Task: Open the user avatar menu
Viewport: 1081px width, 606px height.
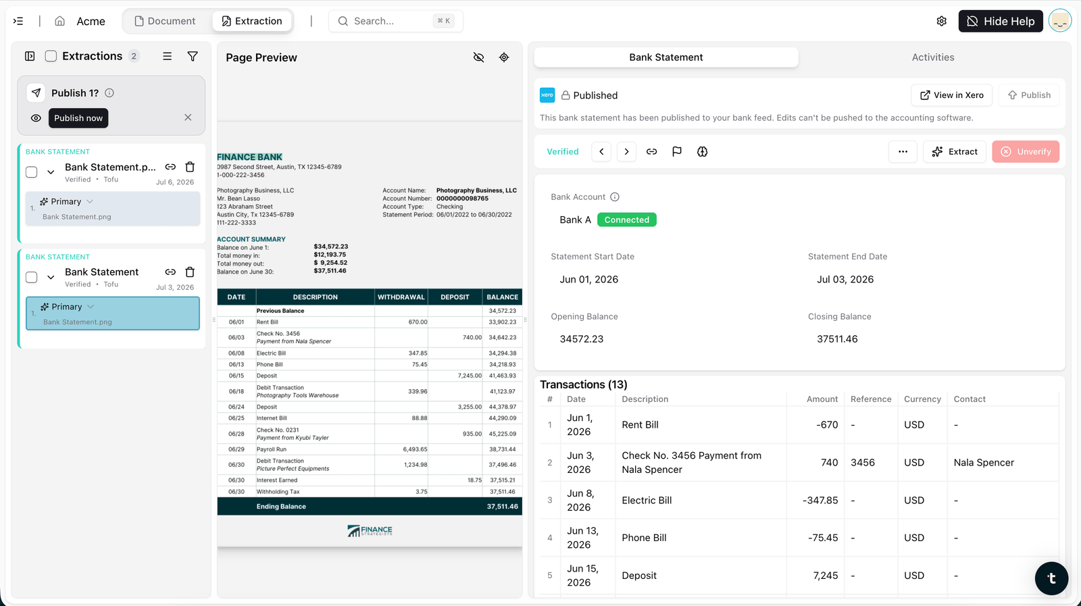Action: [x=1060, y=21]
